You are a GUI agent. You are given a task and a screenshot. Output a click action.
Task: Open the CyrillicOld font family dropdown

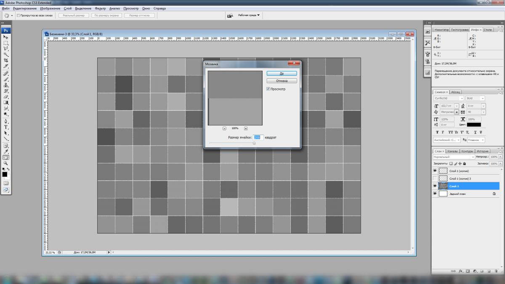460,98
